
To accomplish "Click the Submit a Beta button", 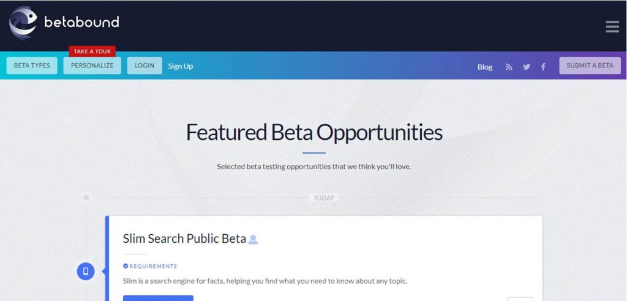I will click(x=590, y=66).
